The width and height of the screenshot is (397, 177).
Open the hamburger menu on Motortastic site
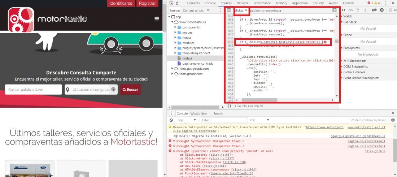click(157, 18)
